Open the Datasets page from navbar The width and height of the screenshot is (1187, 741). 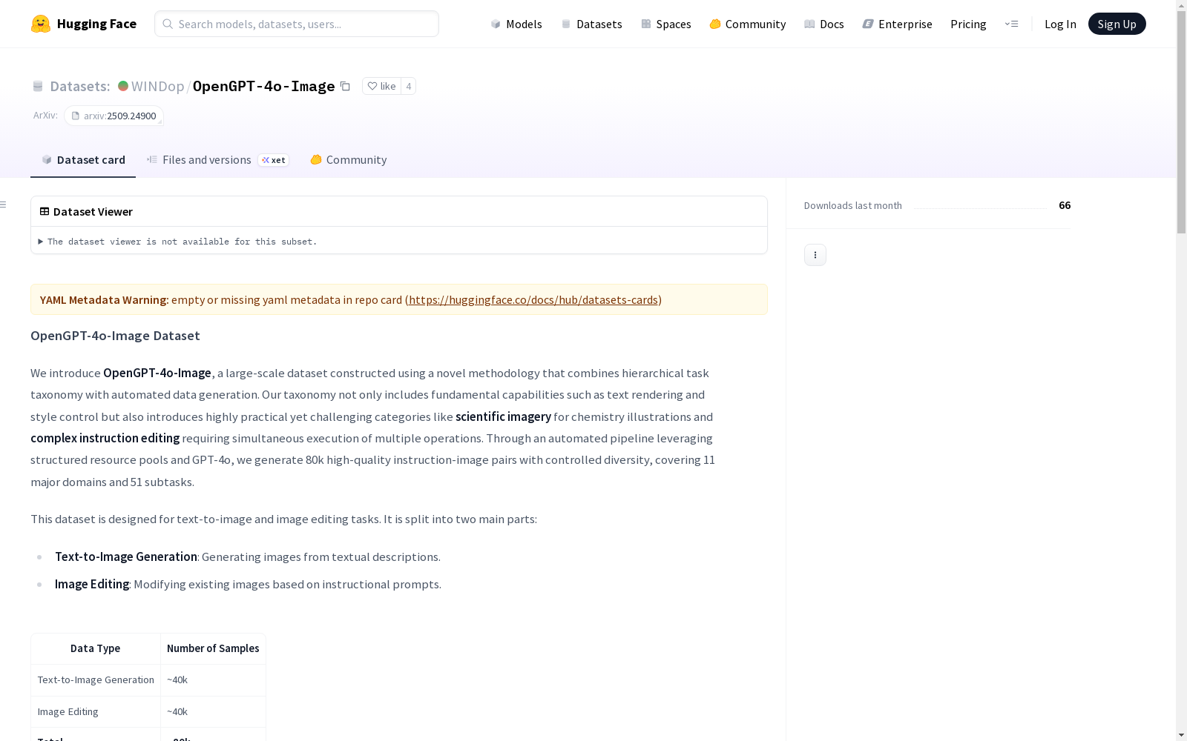pos(591,24)
